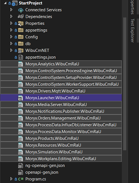The width and height of the screenshot is (139, 183).
Task: Select the Config folder label
Action: (x=32, y=37)
